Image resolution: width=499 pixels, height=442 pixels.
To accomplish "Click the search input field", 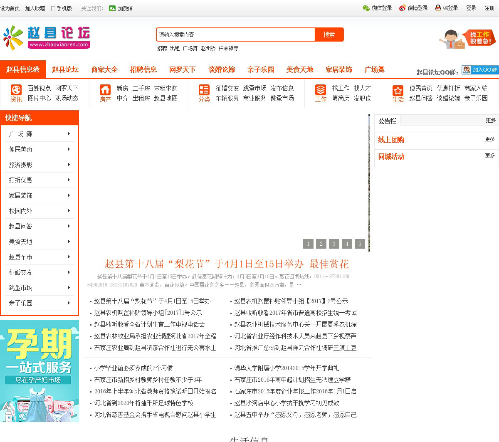I will [x=235, y=35].
